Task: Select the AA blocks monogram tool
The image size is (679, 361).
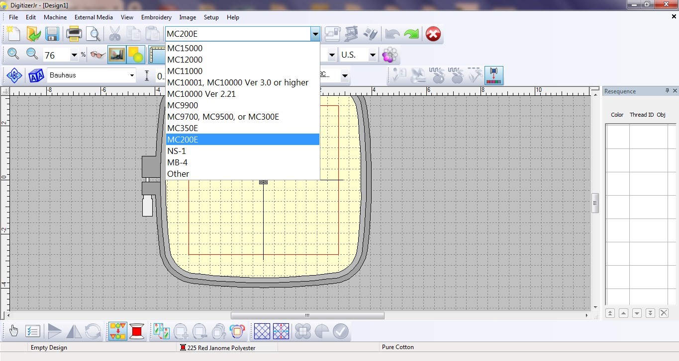Action: [36, 75]
